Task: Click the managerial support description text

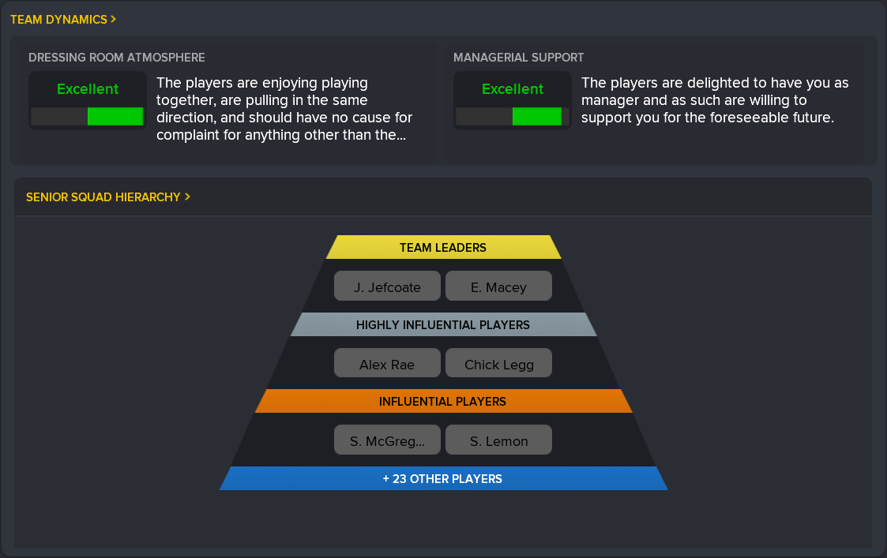Action: 715,100
